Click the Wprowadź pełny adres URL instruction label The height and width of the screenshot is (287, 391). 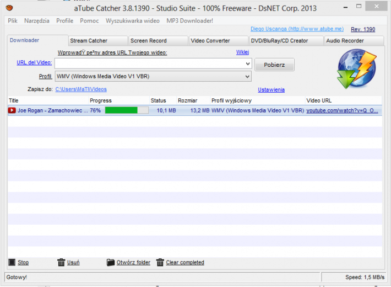tap(112, 53)
